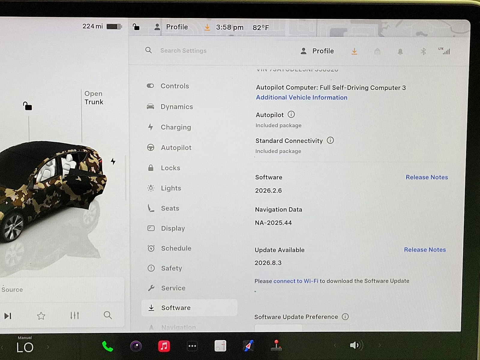The width and height of the screenshot is (480, 360).
Task: Tap the Bluetooth icon in settings header
Action: (423, 52)
